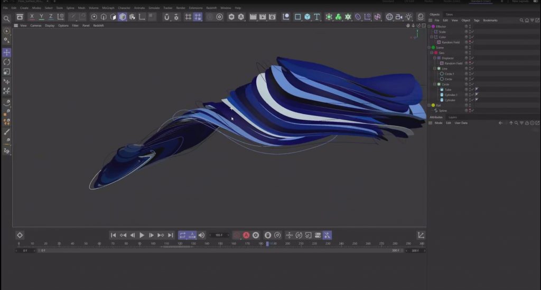Switch to Edges mode icon
Screen dimensions: 541x290
[x=104, y=17]
